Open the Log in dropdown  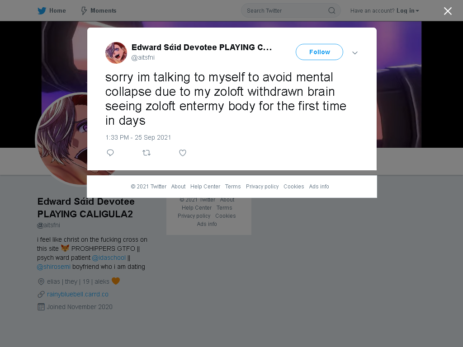[x=408, y=11]
